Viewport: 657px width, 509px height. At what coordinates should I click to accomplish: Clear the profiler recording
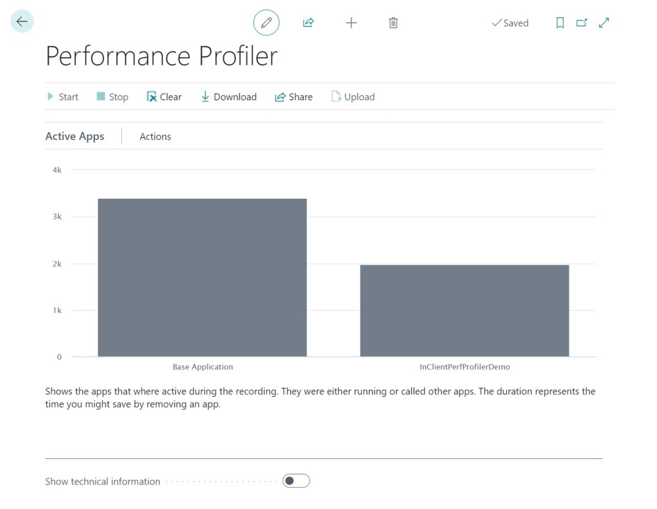(x=164, y=97)
